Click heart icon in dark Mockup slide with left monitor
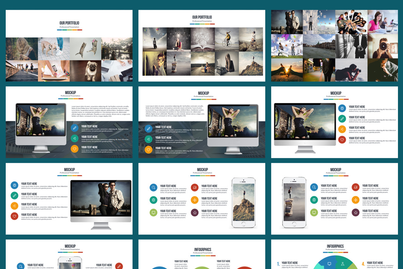The image size is (403, 269). click(75, 149)
